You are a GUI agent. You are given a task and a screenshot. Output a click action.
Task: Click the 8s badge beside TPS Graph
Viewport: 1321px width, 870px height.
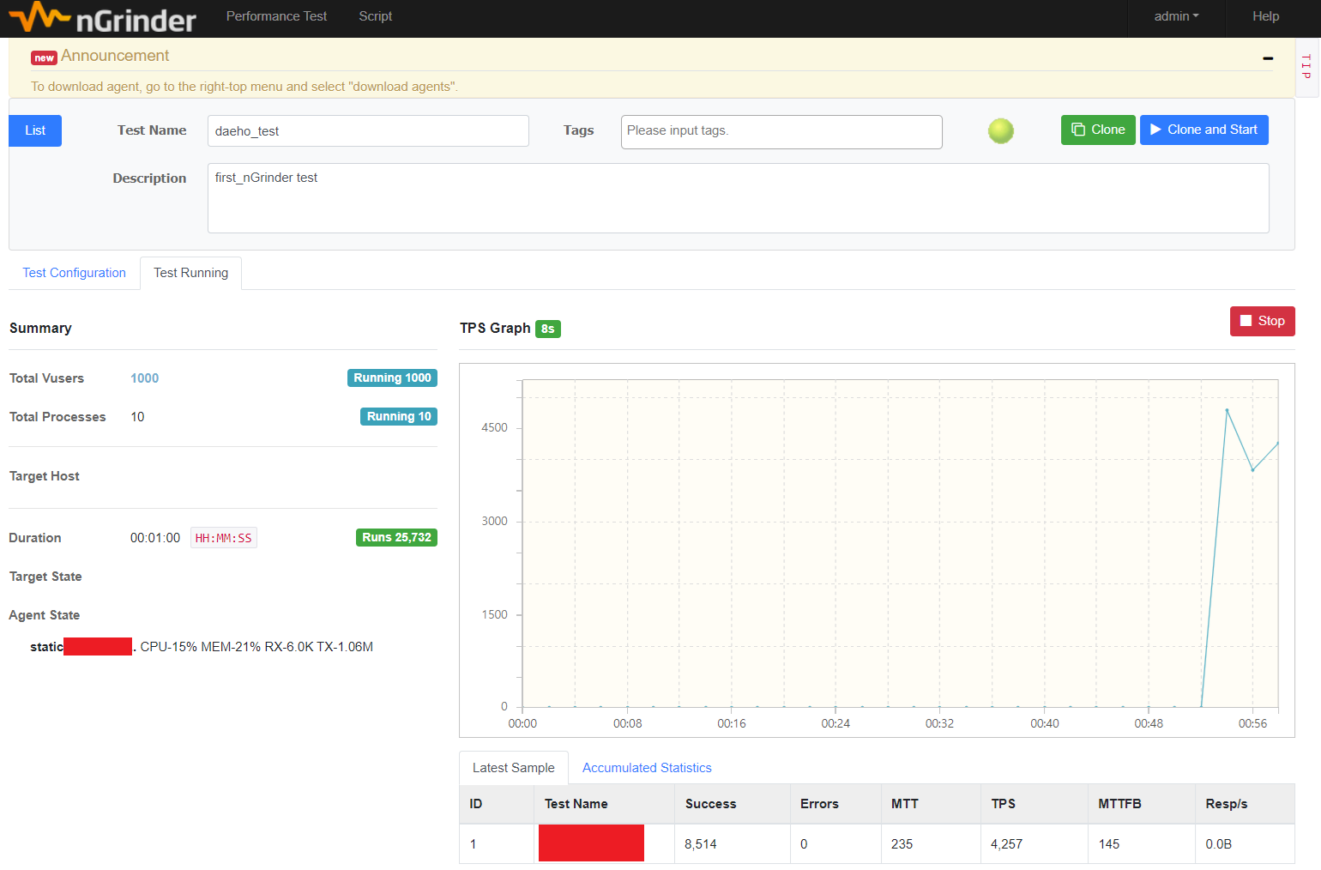547,329
